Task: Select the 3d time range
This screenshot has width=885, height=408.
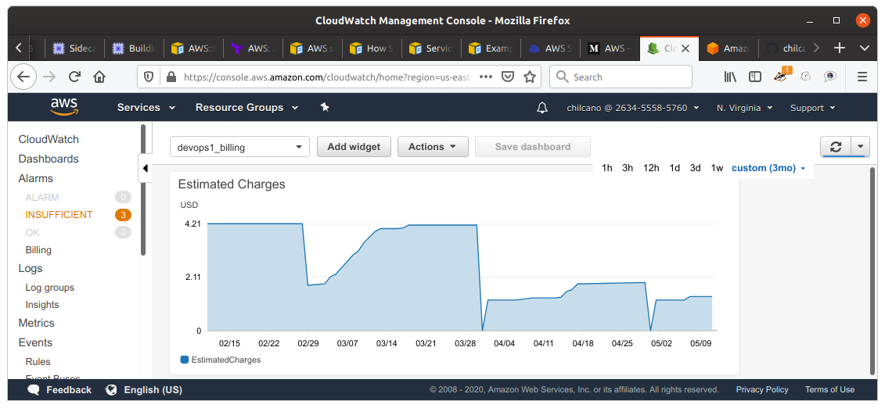Action: point(696,168)
